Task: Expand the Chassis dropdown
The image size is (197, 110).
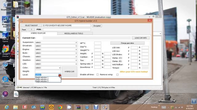Action: click(76, 57)
